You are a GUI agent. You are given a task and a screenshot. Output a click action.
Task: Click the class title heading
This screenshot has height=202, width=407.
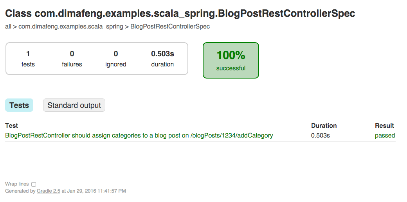tap(180, 14)
